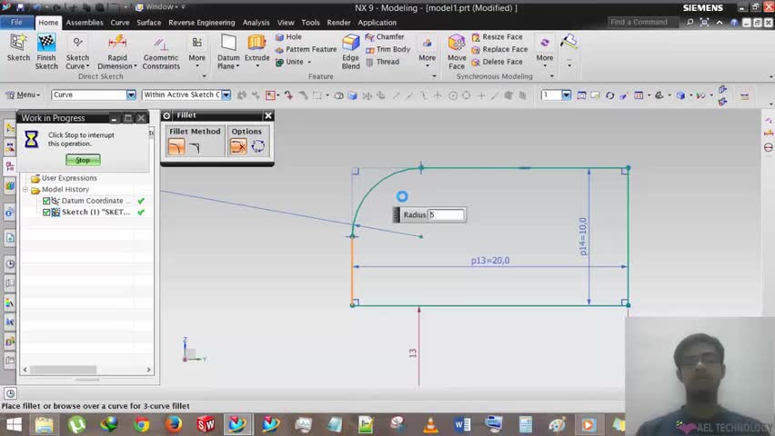Expand the Direct Sketch group arrow

204,76
